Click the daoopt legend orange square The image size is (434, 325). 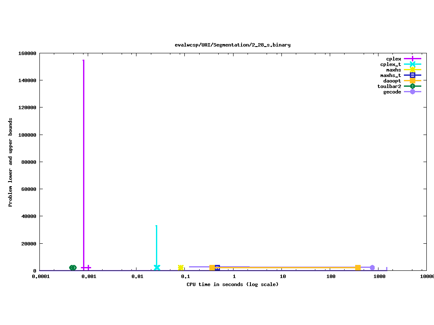pyautogui.click(x=412, y=81)
